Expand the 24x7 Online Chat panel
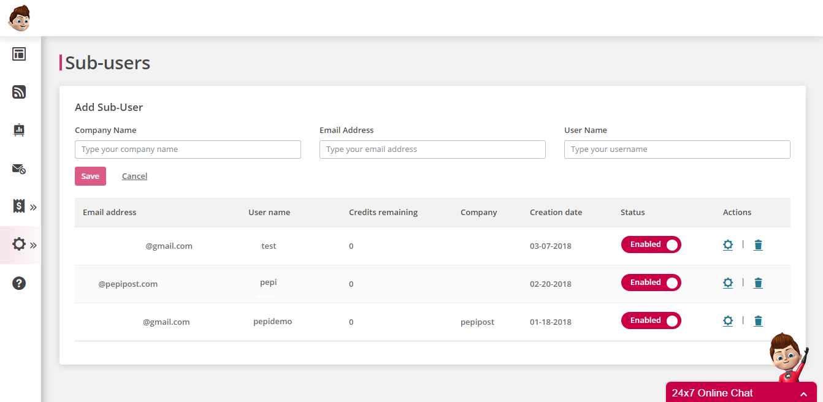Screen dimensions: 823x402 (x=741, y=393)
